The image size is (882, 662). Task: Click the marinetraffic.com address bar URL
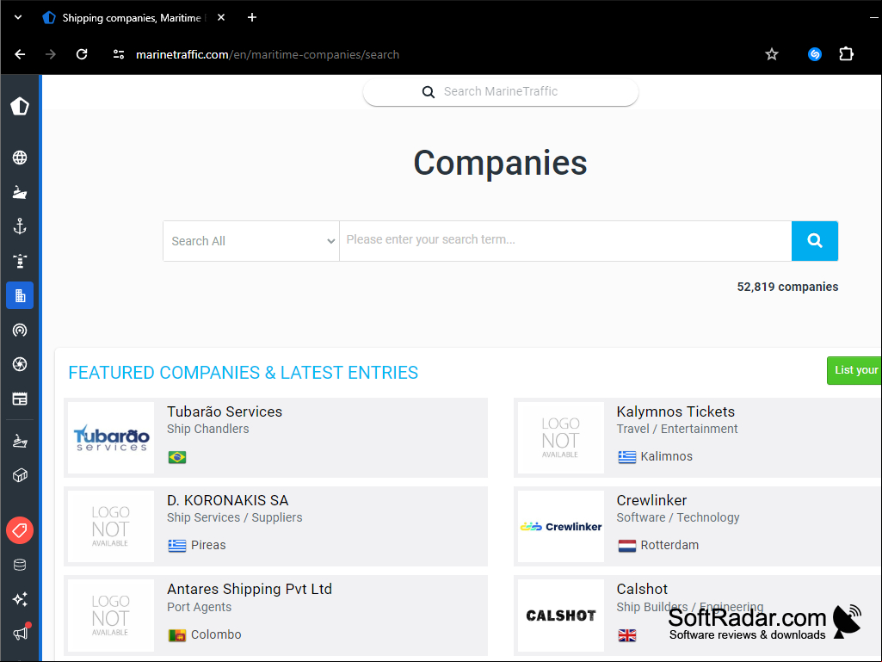click(x=268, y=54)
